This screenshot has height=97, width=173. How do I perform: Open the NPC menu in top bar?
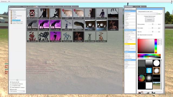coord(9,1)
